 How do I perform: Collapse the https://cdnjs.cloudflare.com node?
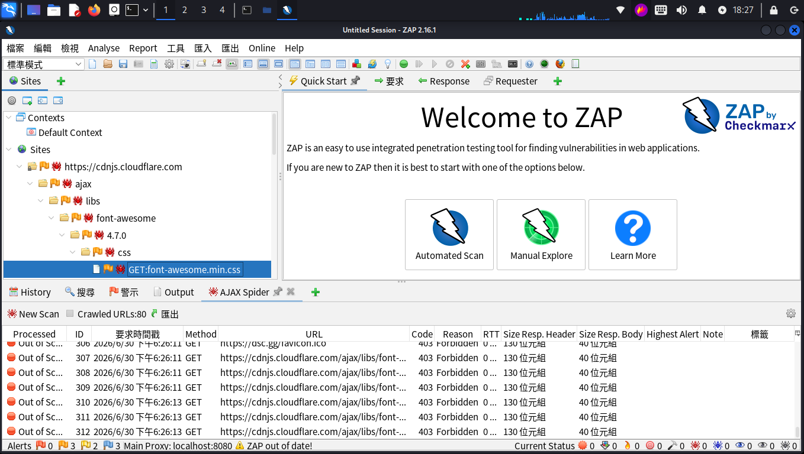tap(20, 167)
